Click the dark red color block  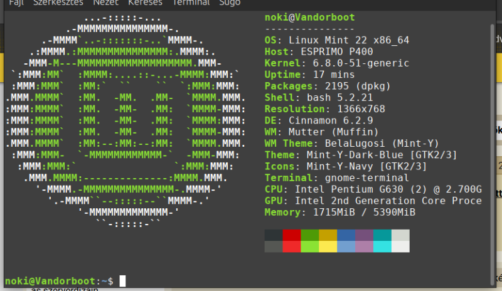tap(292, 235)
